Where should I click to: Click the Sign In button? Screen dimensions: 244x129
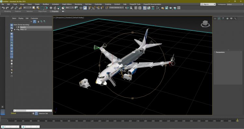coord(208,4)
